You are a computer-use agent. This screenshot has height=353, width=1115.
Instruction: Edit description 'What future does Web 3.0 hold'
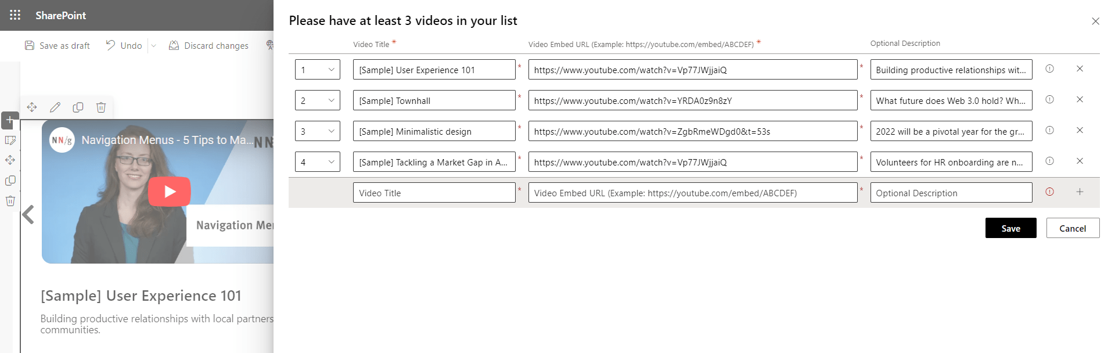point(951,100)
